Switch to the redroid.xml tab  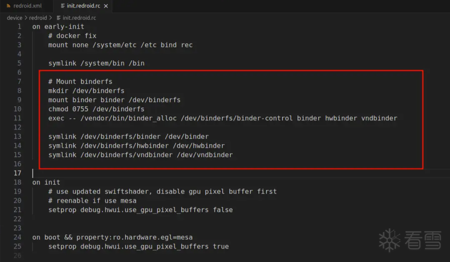coord(27,6)
